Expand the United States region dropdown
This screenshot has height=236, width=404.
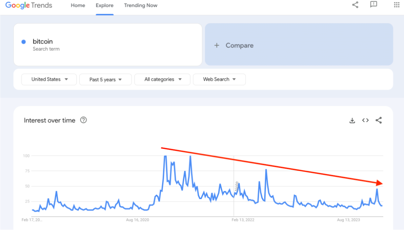point(49,79)
